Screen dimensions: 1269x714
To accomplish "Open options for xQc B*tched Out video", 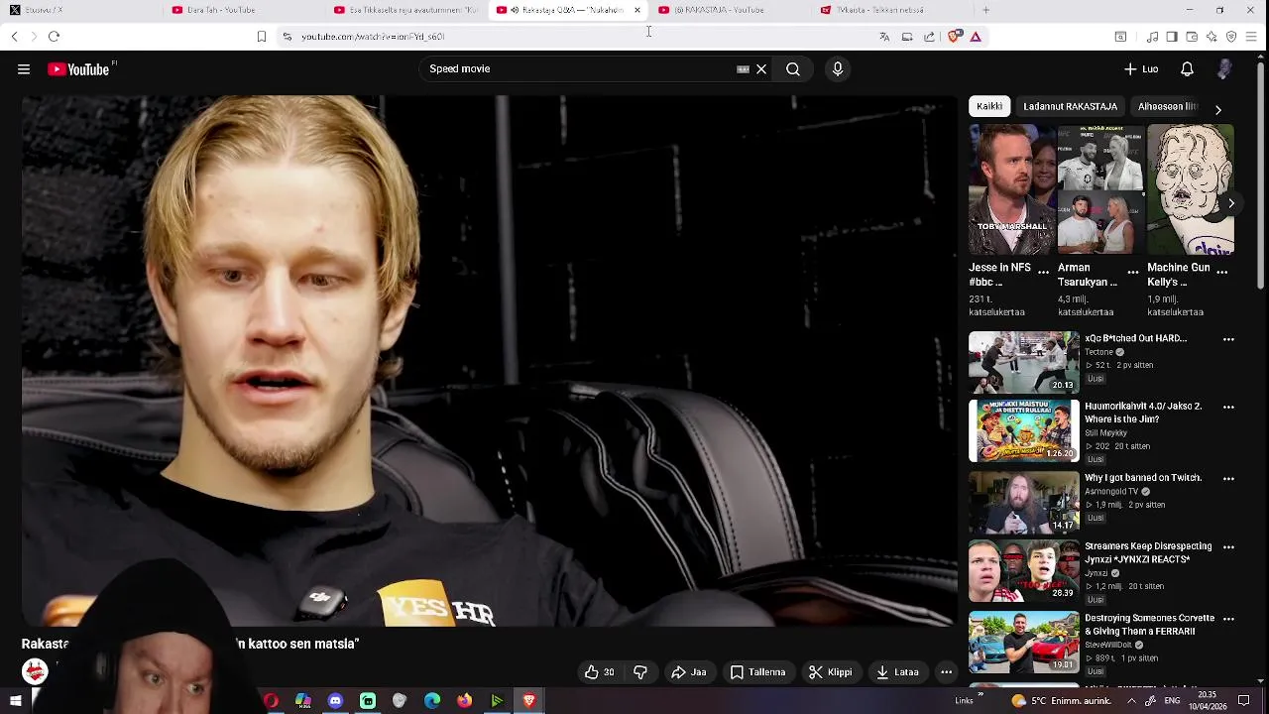I will click(x=1228, y=339).
